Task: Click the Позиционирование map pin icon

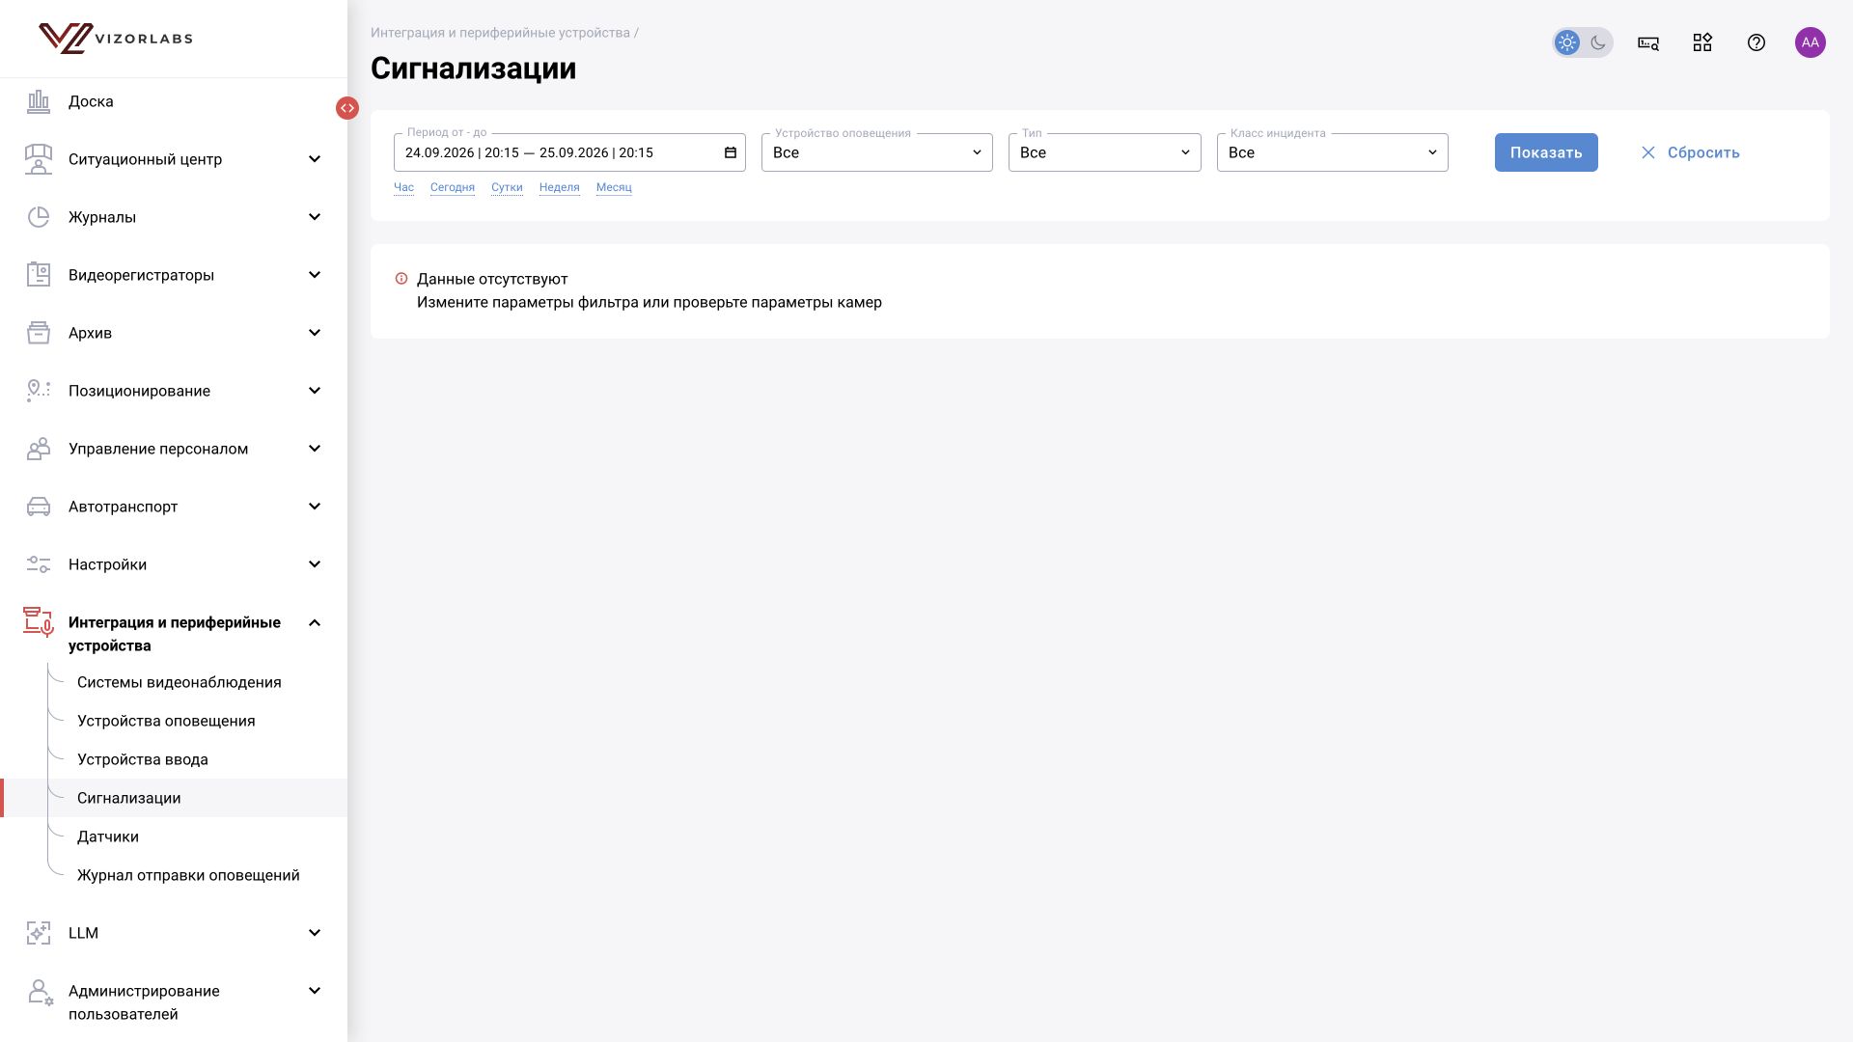Action: [39, 391]
